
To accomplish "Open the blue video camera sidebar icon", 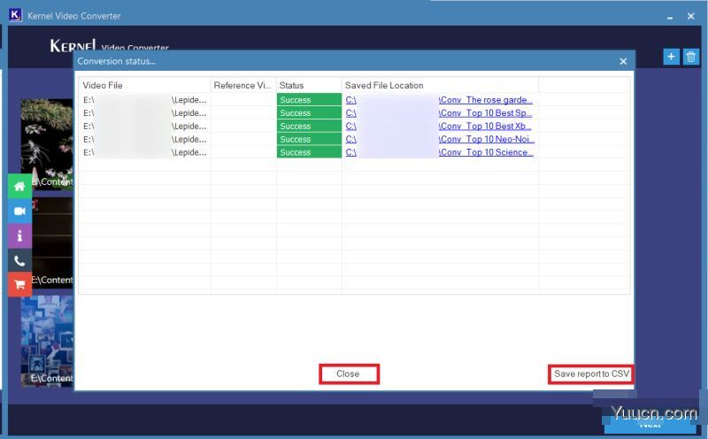I will point(19,212).
